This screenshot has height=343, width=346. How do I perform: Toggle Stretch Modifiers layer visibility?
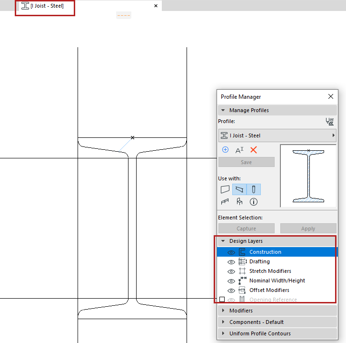click(x=231, y=271)
